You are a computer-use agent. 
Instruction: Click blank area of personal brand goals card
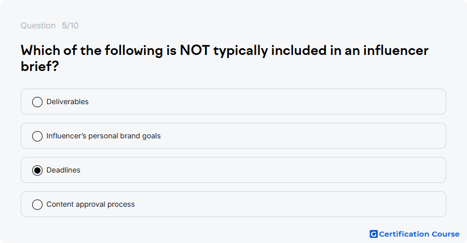click(298, 136)
